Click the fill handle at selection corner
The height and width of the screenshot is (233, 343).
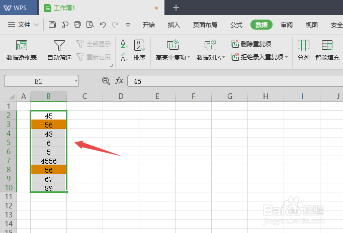coord(66,192)
